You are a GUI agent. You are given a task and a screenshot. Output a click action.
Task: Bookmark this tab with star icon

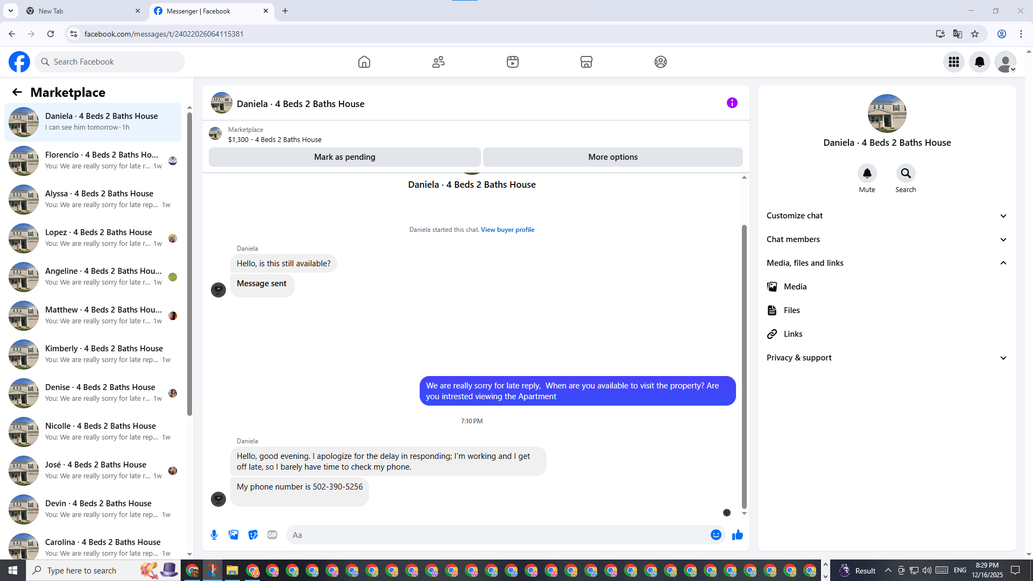[975, 34]
